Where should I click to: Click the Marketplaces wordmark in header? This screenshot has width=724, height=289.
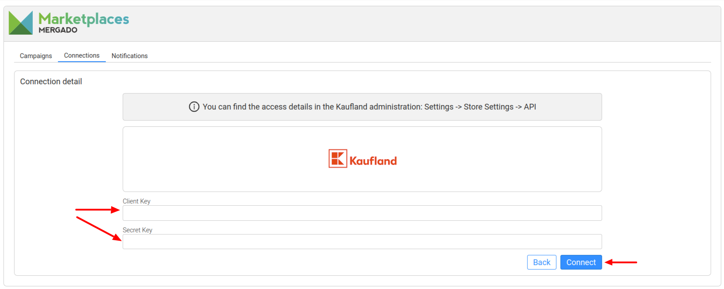[84, 19]
